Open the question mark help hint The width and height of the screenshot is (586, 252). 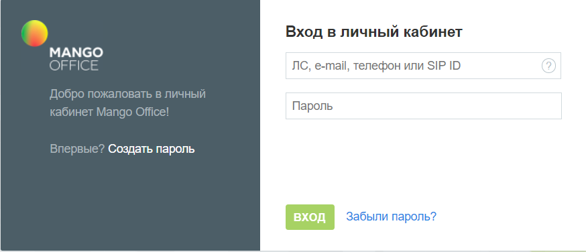click(x=548, y=66)
